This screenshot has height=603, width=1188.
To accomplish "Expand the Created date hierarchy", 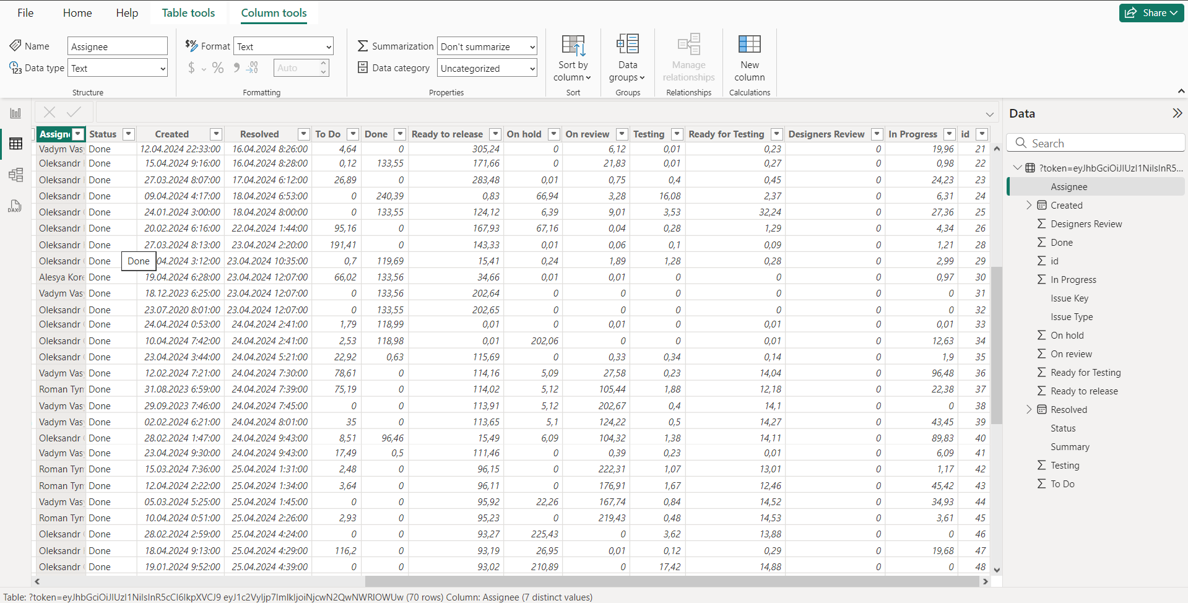I will tap(1029, 206).
